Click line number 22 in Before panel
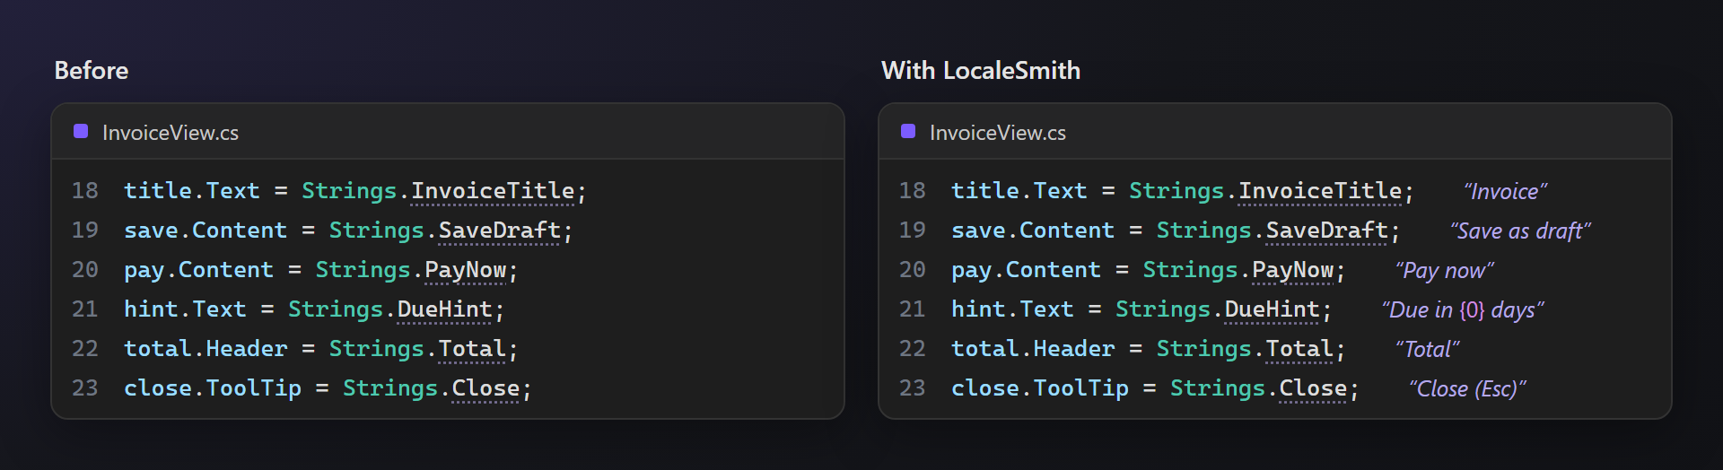The image size is (1723, 470). pos(85,349)
